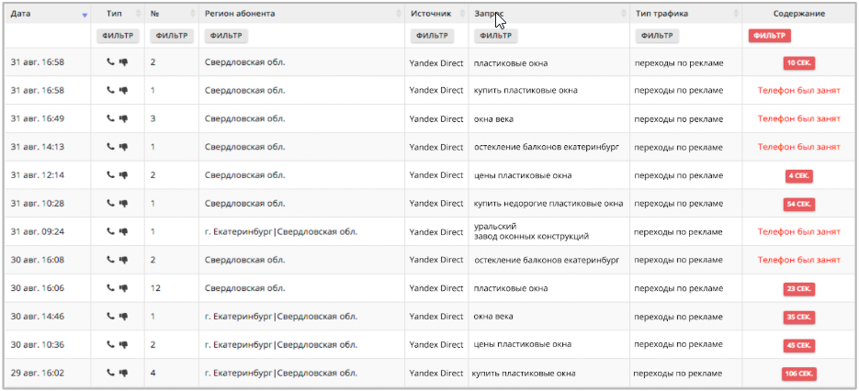Open filter under Тип column

pos(118,36)
